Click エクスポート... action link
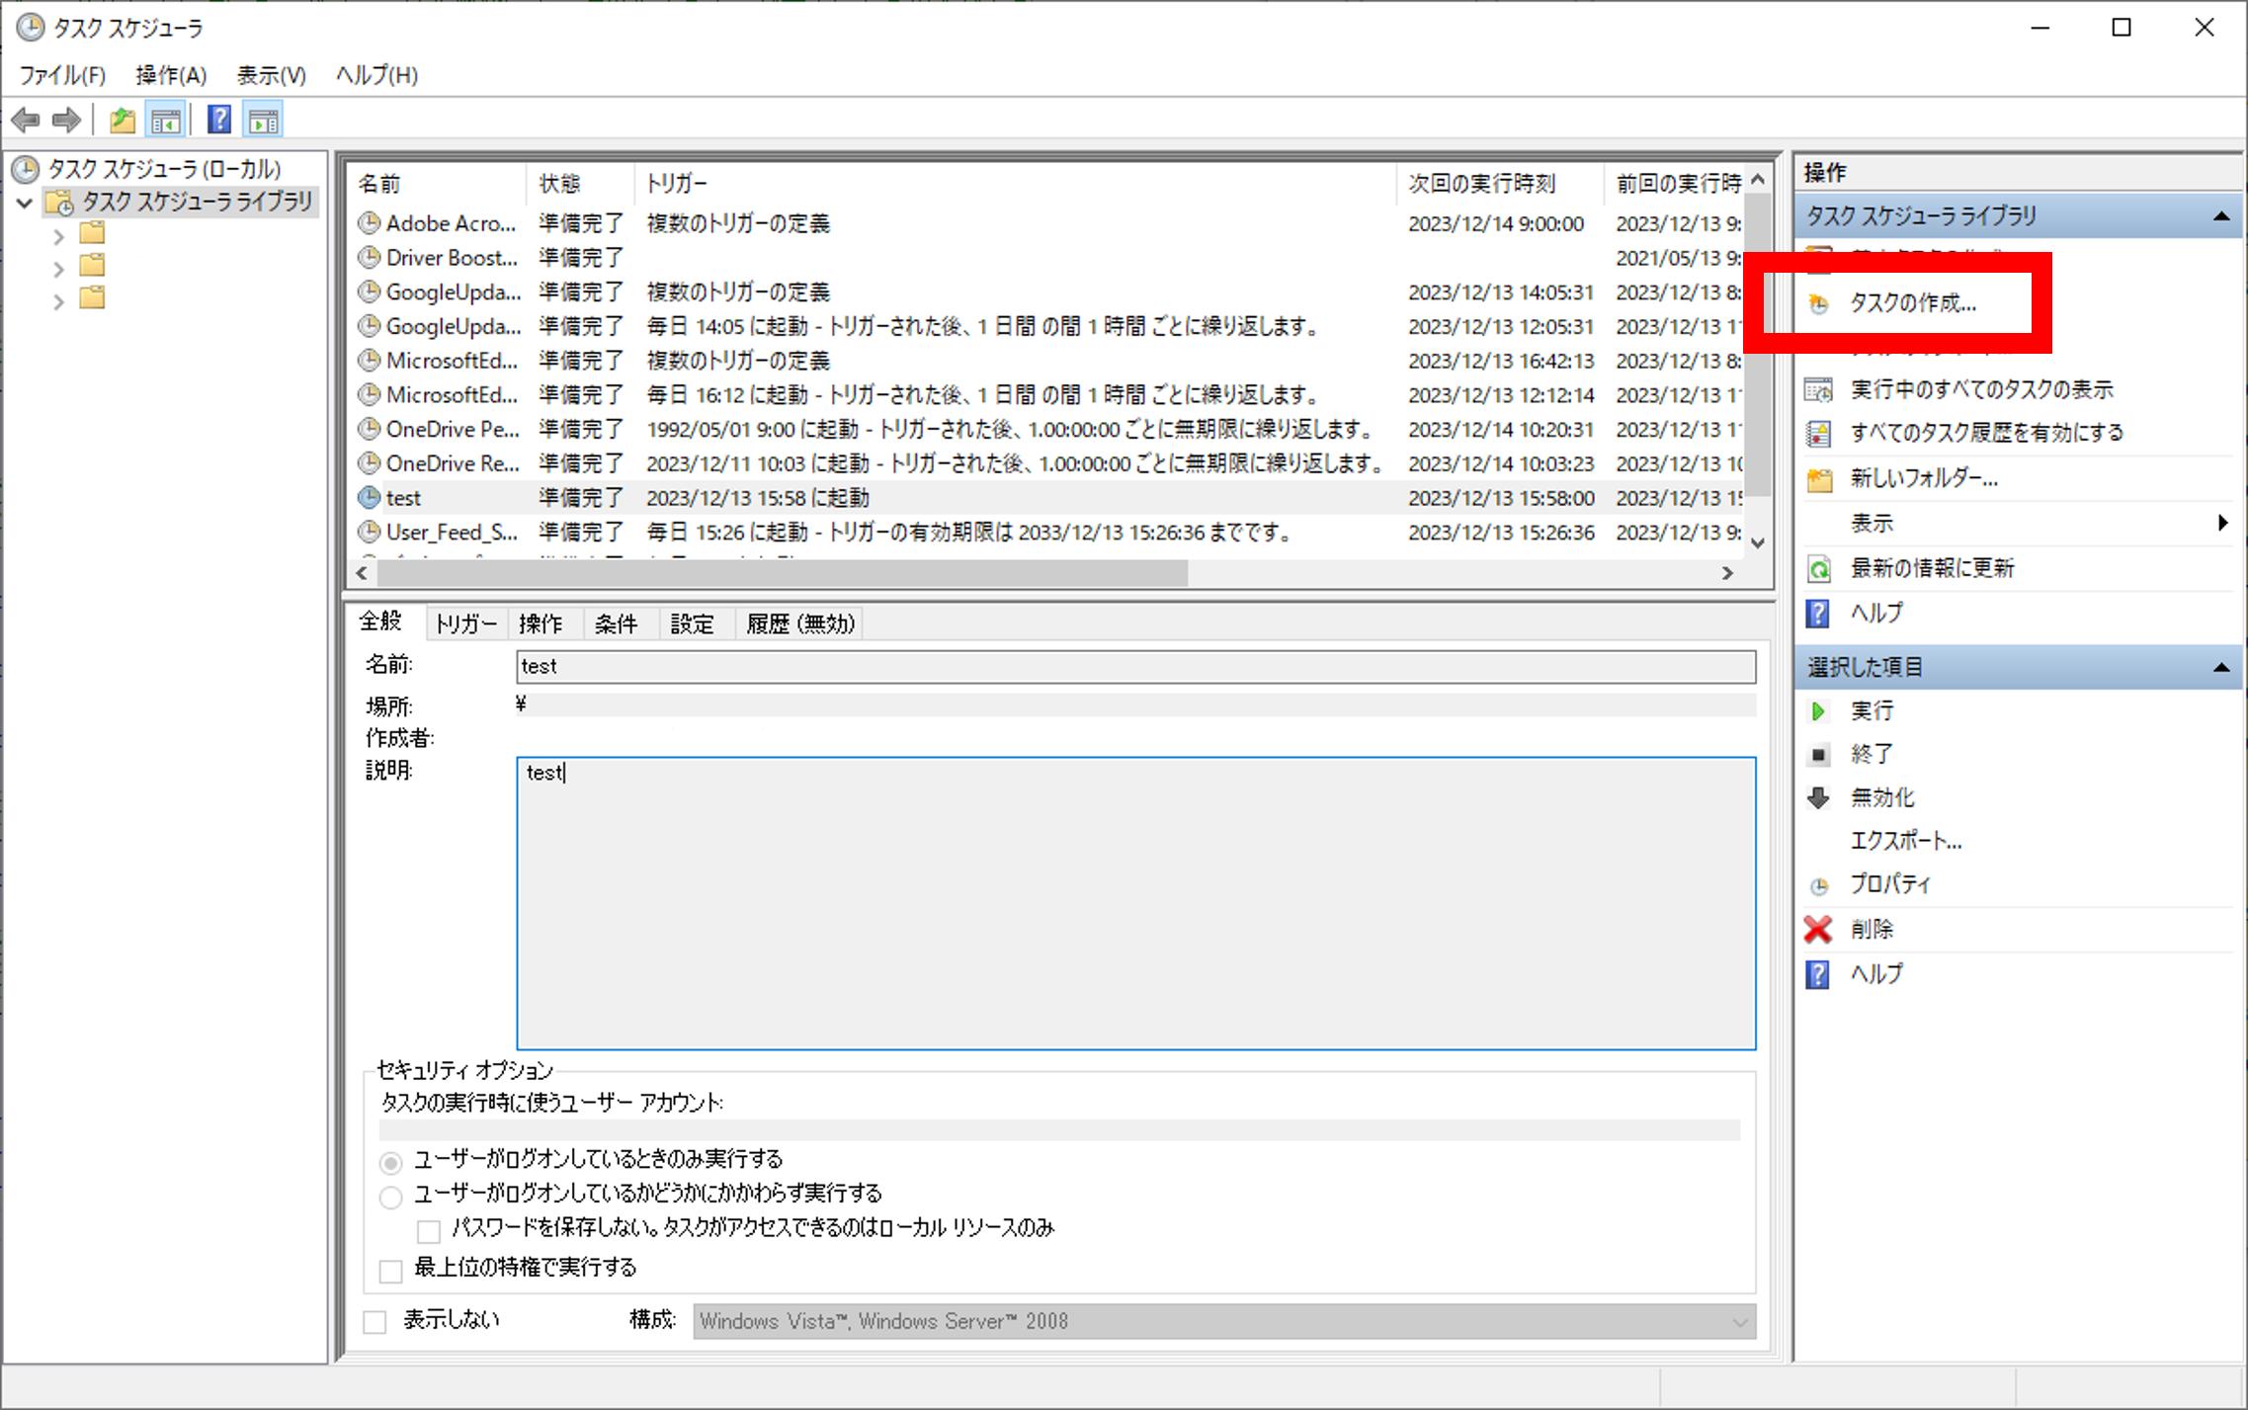This screenshot has width=2248, height=1410. point(1905,841)
